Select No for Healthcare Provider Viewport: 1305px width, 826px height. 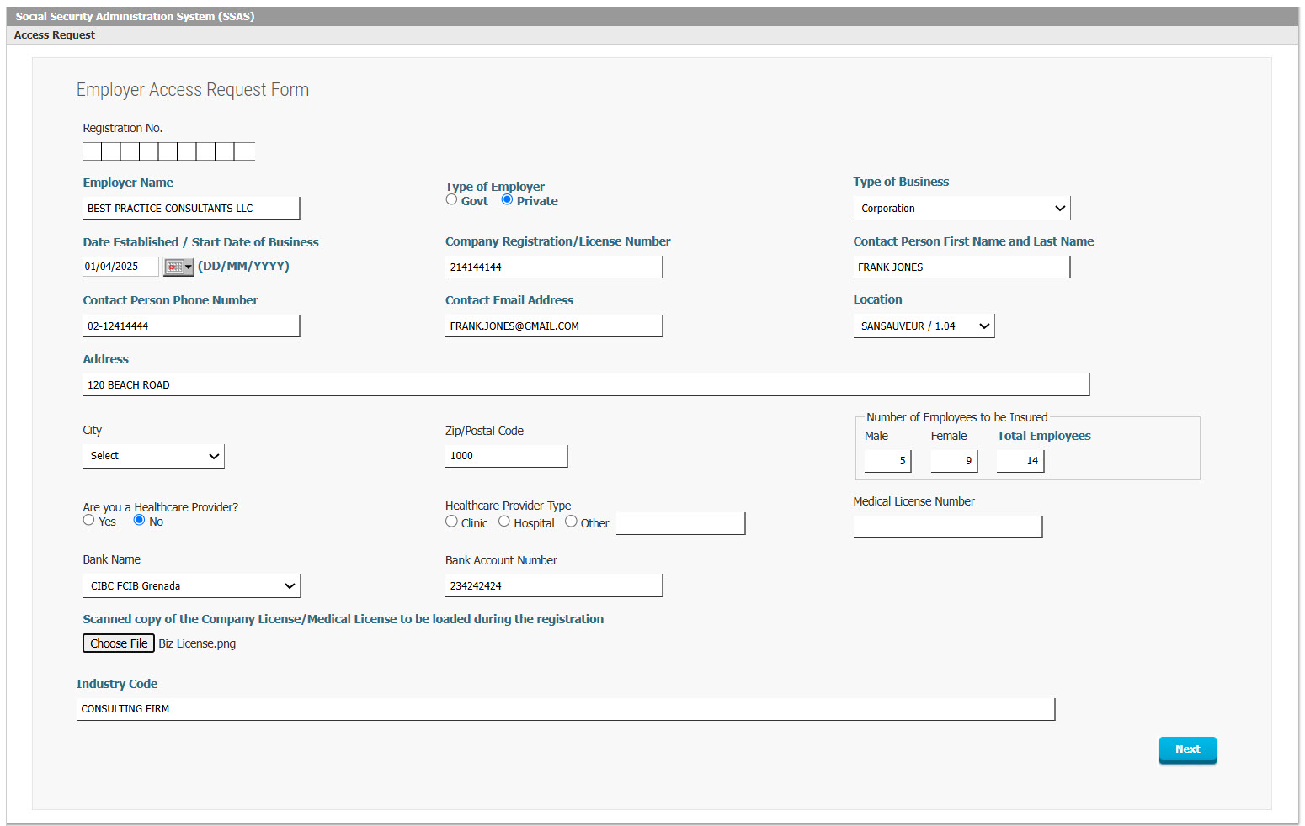[x=140, y=520]
